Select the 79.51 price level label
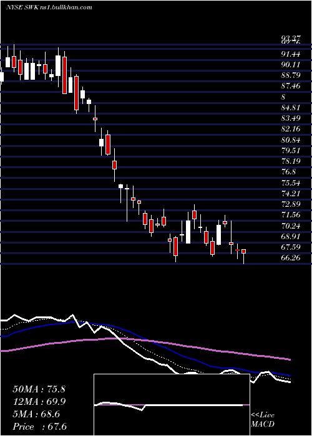 click(291, 151)
